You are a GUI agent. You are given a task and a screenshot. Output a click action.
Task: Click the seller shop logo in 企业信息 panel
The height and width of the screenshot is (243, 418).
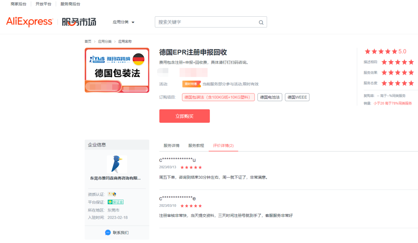(x=117, y=164)
